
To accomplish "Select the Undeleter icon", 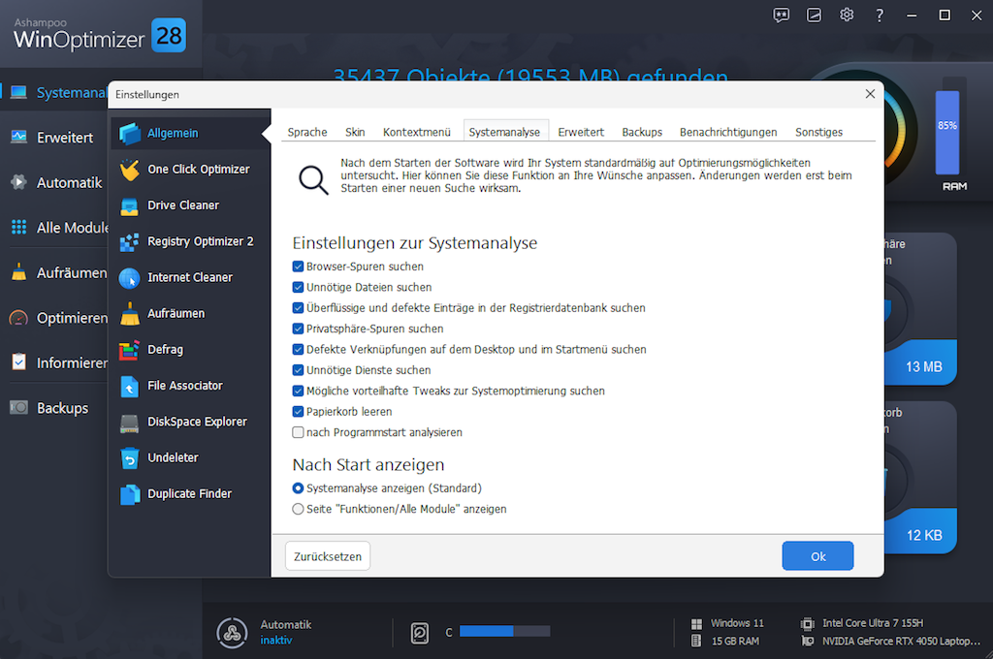I will [130, 458].
